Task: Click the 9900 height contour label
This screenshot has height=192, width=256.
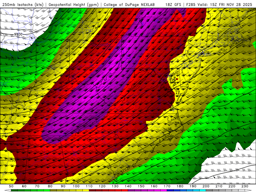Action: click(18, 34)
